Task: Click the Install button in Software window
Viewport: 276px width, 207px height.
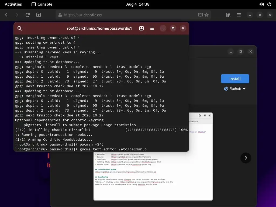Action: [x=235, y=79]
